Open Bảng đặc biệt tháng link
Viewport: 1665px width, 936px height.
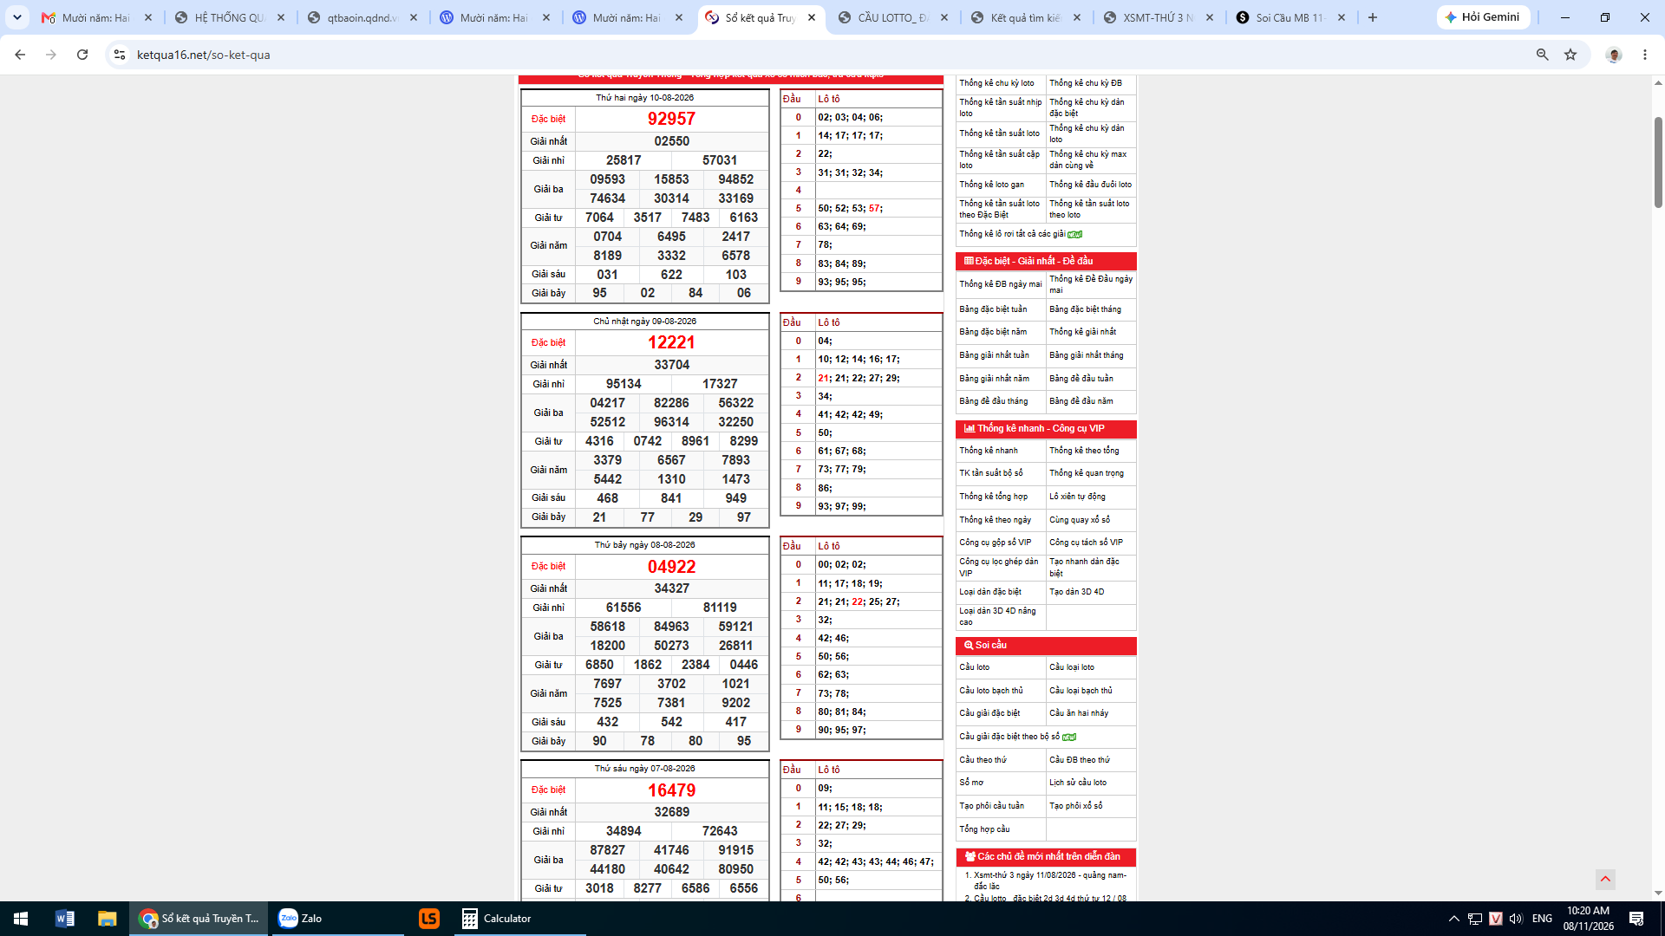tap(1085, 309)
